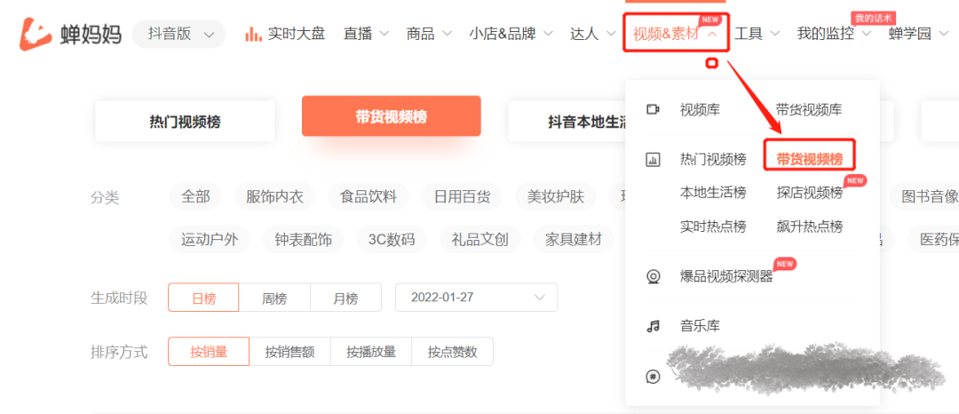This screenshot has width=959, height=414.
Task: Open the 2022-01-27 date dropdown
Action: (x=476, y=298)
